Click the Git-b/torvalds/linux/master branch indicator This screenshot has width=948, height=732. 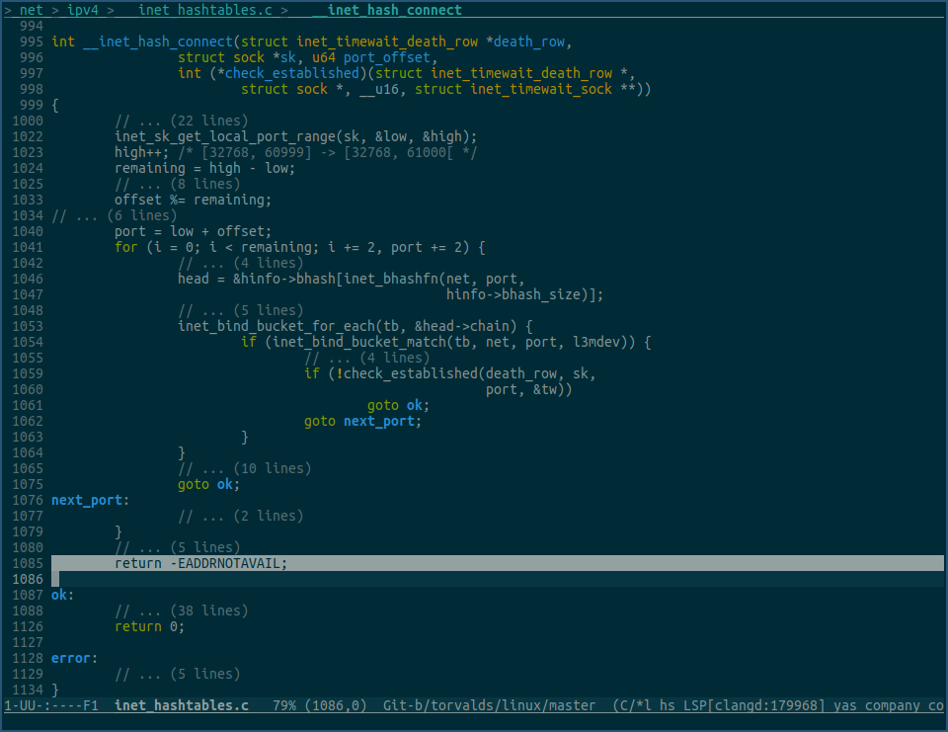[489, 705]
